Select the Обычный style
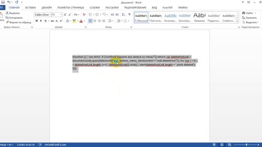This screenshot has width=262, height=147. pyautogui.click(x=141, y=17)
